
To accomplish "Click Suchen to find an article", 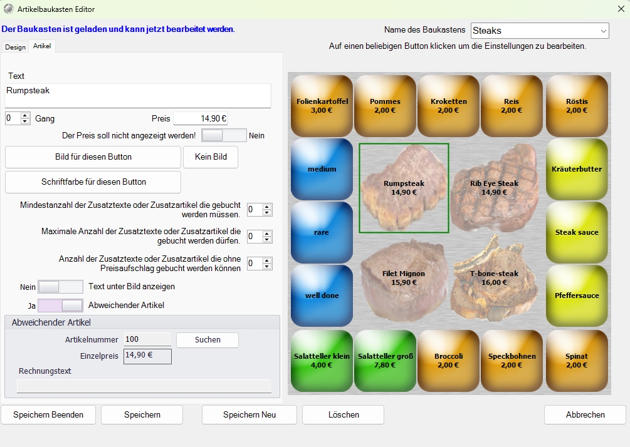I will point(207,340).
